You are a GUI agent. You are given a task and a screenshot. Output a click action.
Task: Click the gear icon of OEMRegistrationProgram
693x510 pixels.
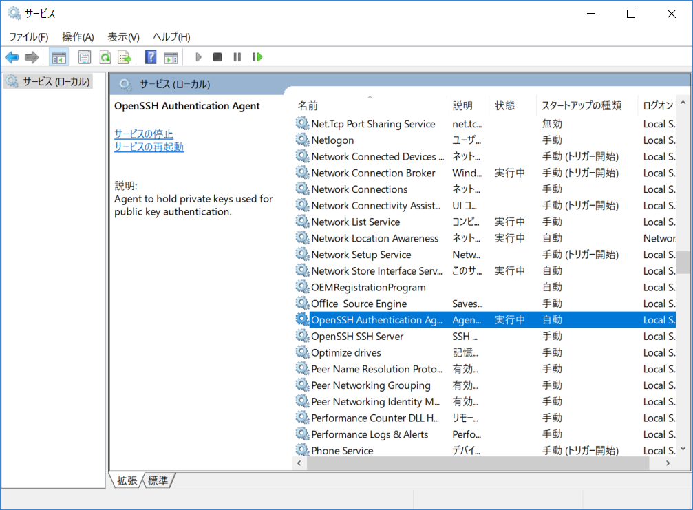point(302,287)
